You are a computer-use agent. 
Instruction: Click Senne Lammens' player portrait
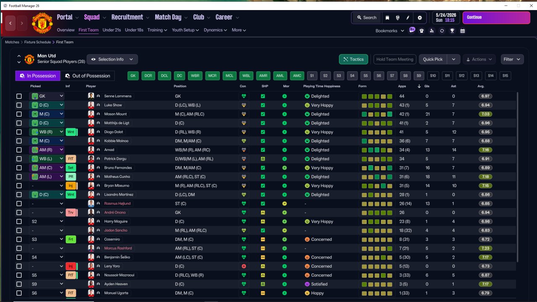pos(91,96)
